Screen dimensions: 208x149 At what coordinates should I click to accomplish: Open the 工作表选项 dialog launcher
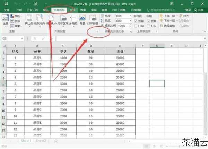click(157, 32)
